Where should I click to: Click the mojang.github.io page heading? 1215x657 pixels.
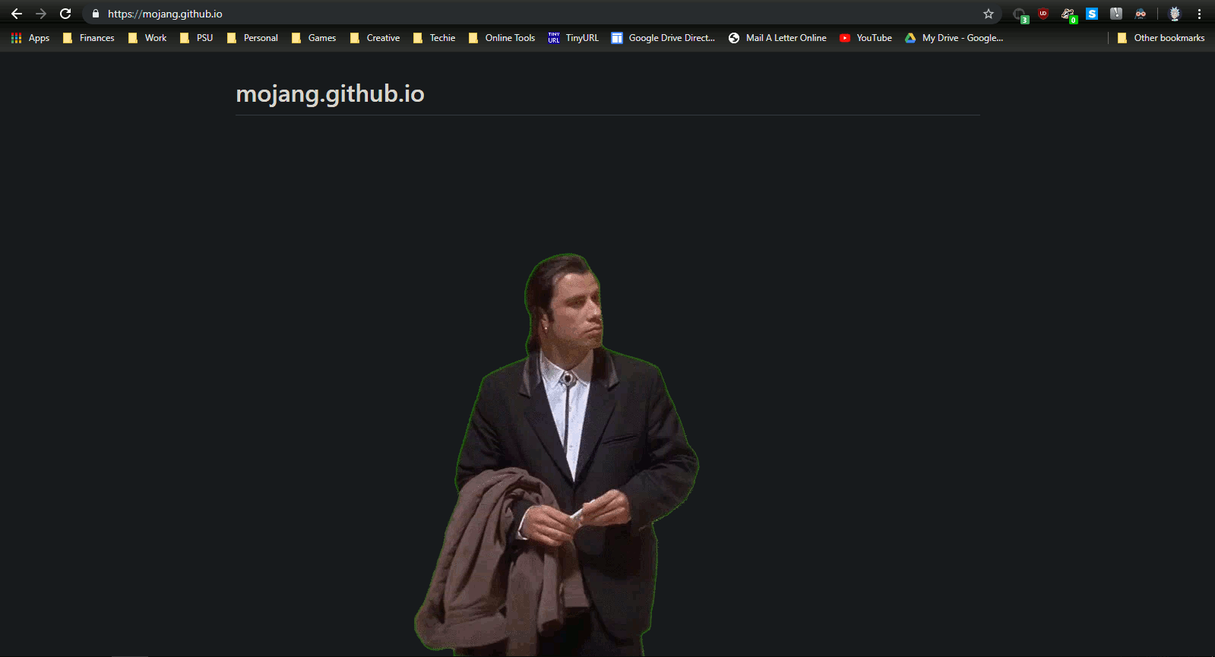pos(330,93)
